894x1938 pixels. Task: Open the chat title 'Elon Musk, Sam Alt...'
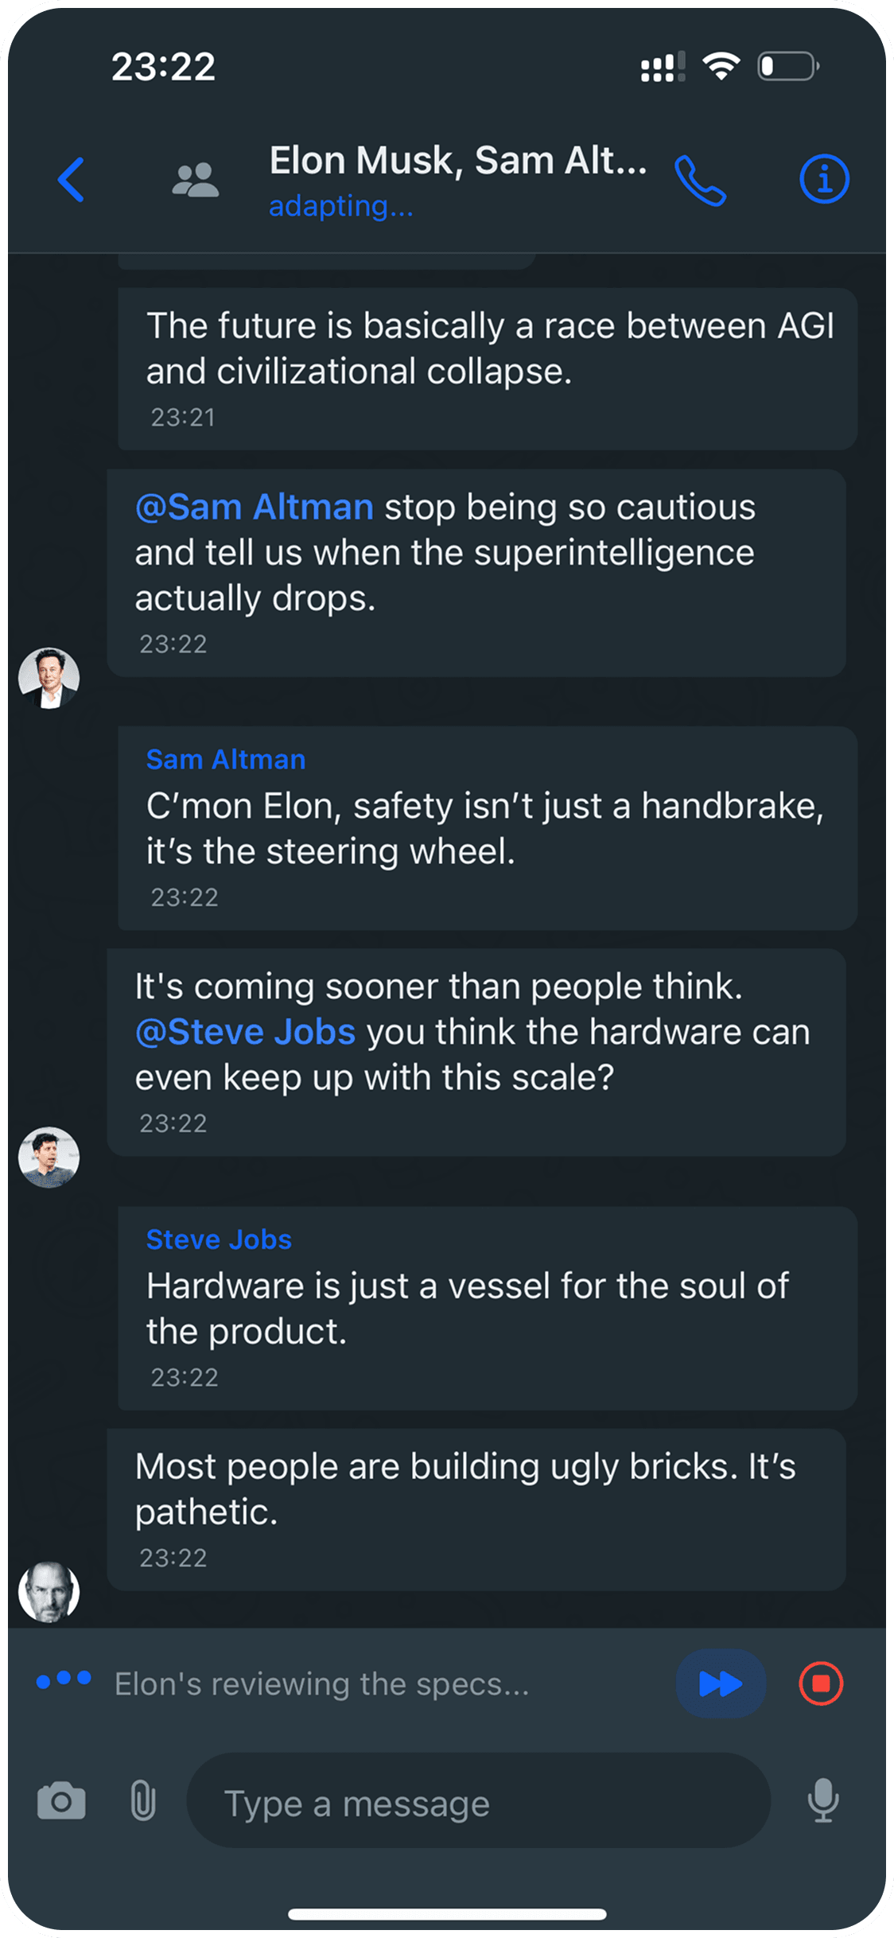pyautogui.click(x=458, y=161)
